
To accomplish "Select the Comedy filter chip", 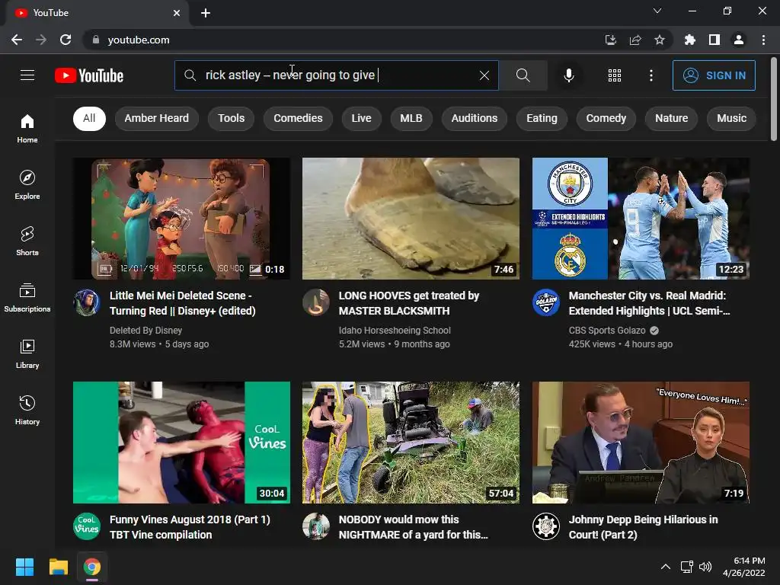I will (x=606, y=118).
